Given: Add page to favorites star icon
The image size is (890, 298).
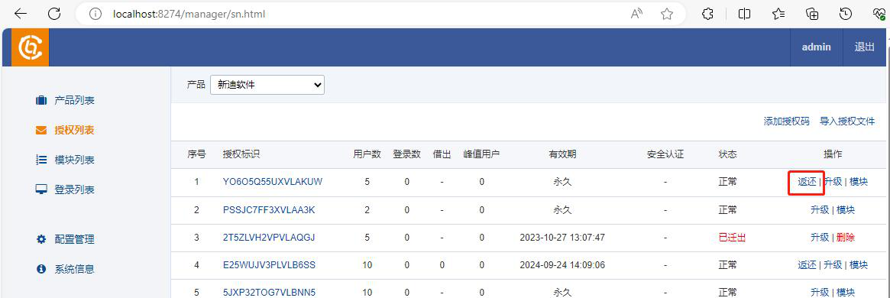Looking at the screenshot, I should coord(667,15).
